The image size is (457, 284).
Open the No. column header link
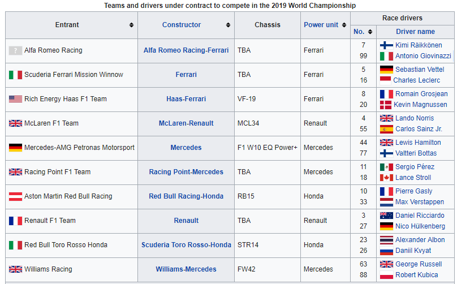(359, 32)
